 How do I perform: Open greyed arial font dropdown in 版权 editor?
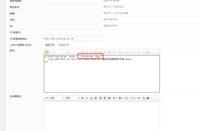coord(57,52)
